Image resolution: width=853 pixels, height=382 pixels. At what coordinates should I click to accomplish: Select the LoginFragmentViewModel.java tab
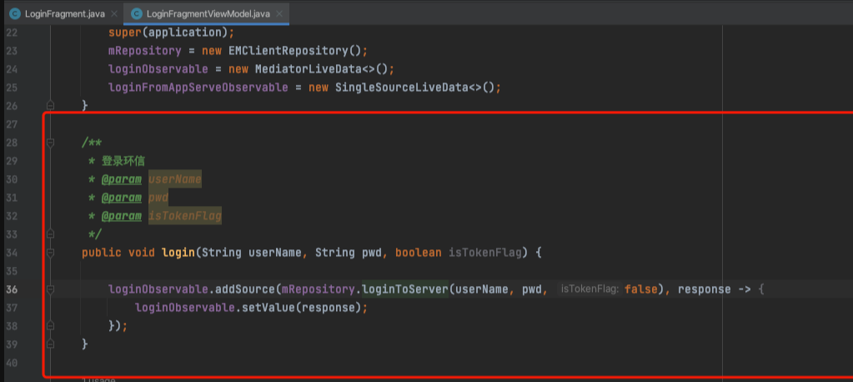coord(206,13)
